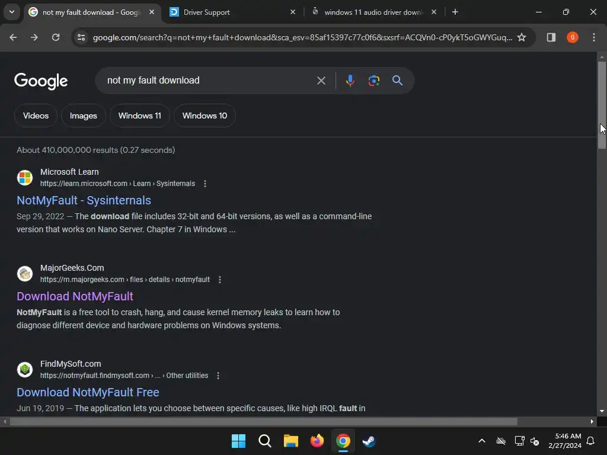Screen dimensions: 607x455
Task: Open the tab search dropdown arrow
Action: [x=12, y=12]
